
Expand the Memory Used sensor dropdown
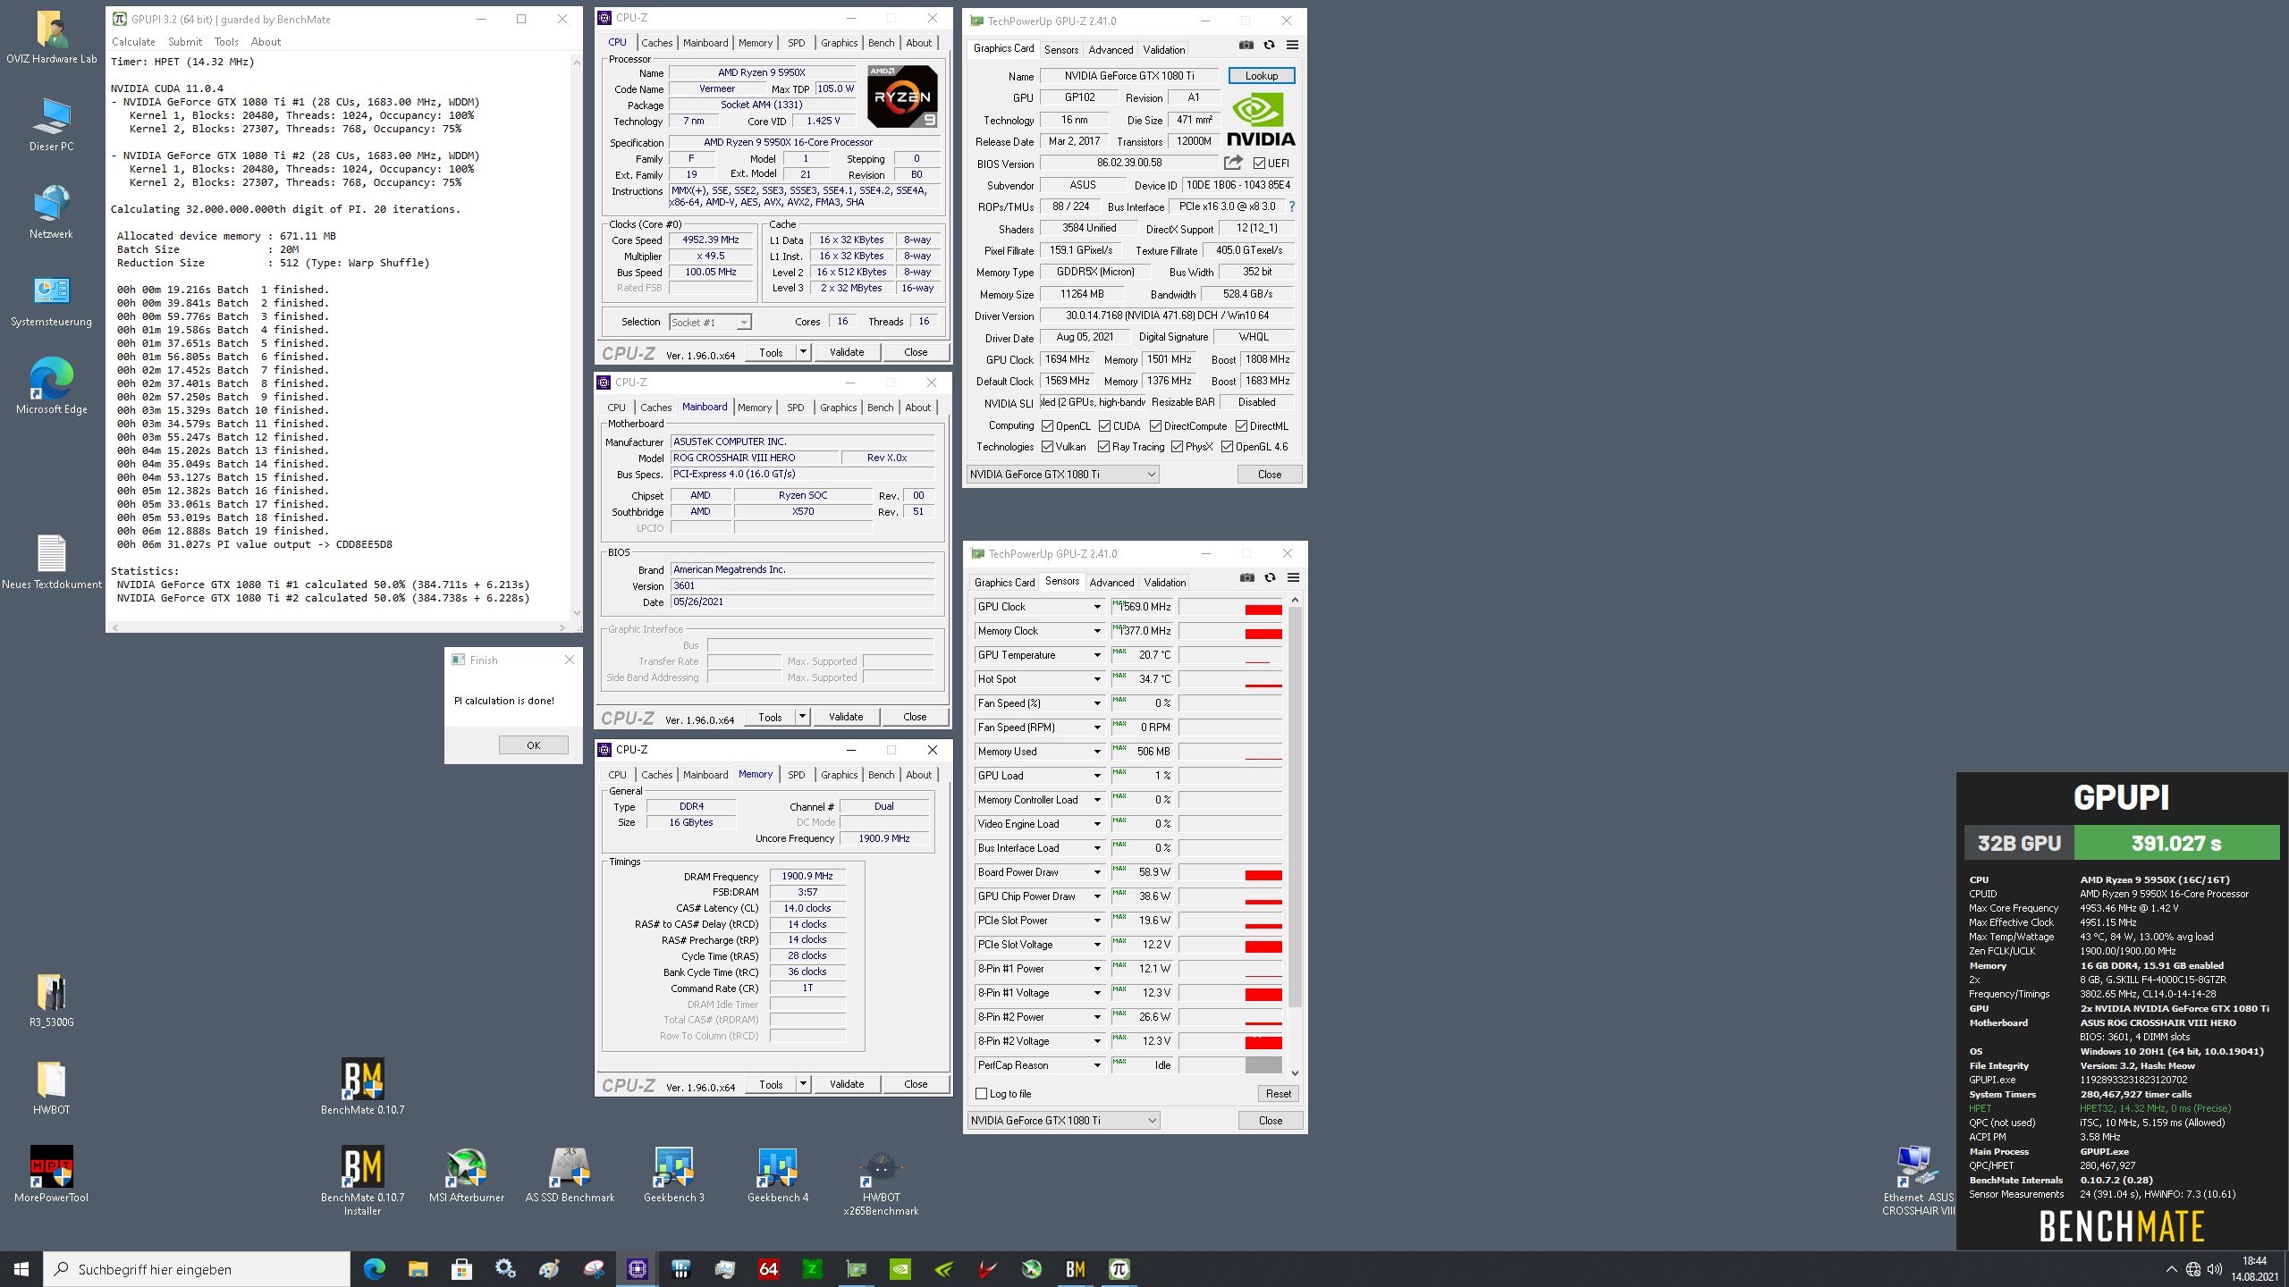coord(1097,752)
